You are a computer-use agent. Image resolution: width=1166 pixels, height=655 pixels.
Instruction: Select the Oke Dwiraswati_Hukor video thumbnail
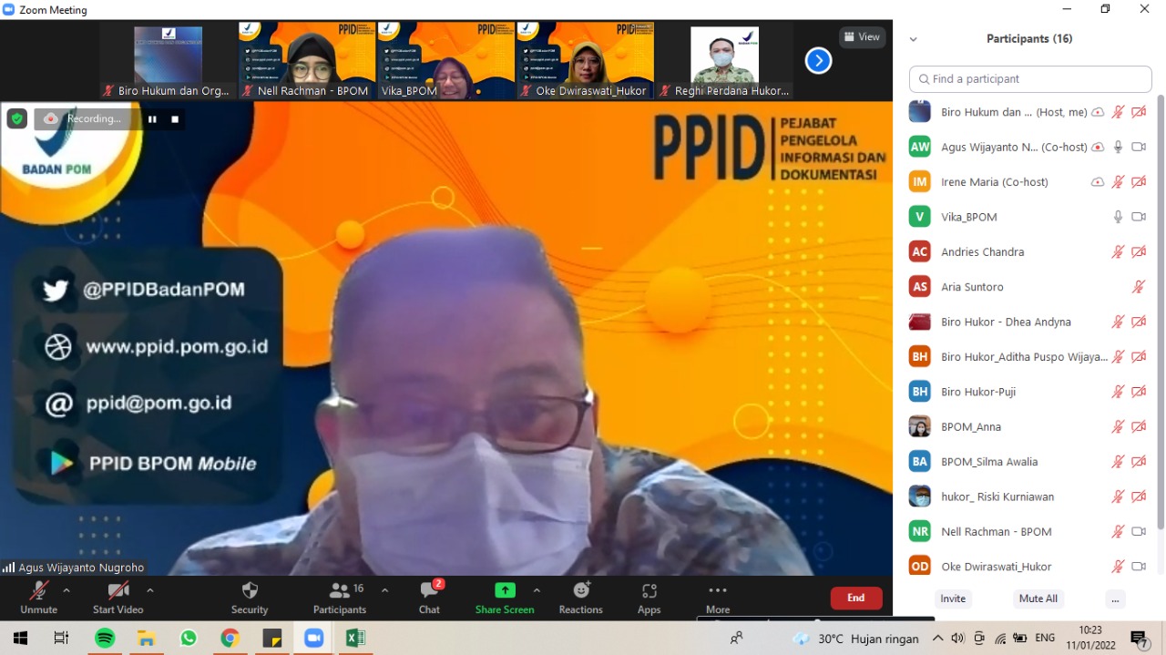coord(585,61)
